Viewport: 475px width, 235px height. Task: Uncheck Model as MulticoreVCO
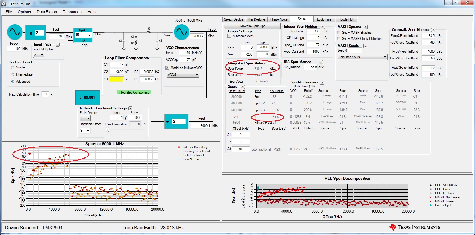167,68
